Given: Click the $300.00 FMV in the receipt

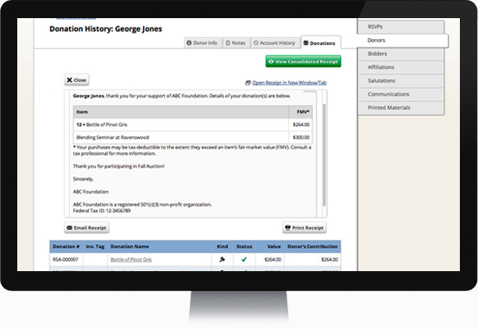Looking at the screenshot, I should pos(301,137).
